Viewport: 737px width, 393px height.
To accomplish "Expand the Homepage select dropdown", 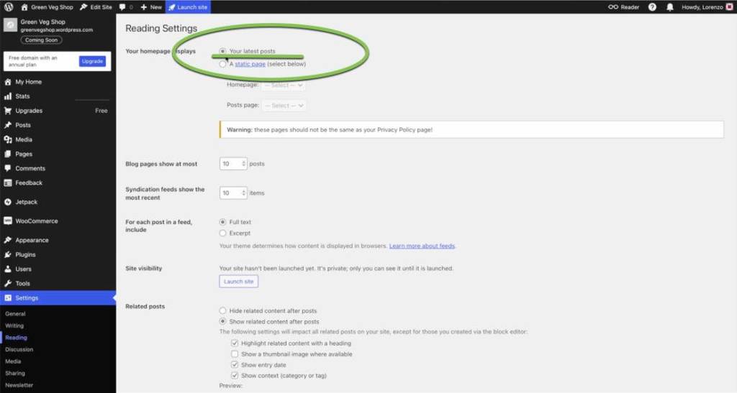I will (x=284, y=85).
